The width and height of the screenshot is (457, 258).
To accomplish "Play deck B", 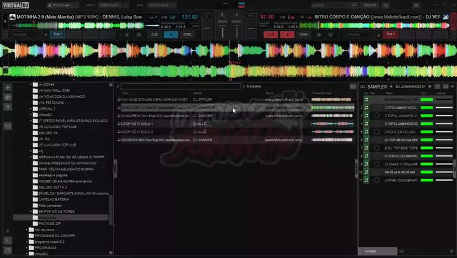I will click(x=287, y=35).
